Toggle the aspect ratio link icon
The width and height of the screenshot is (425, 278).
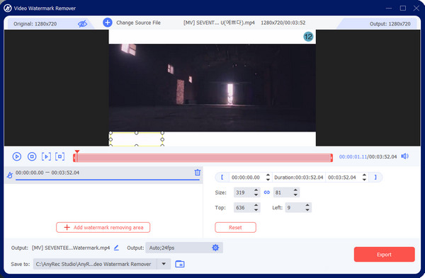pos(267,192)
